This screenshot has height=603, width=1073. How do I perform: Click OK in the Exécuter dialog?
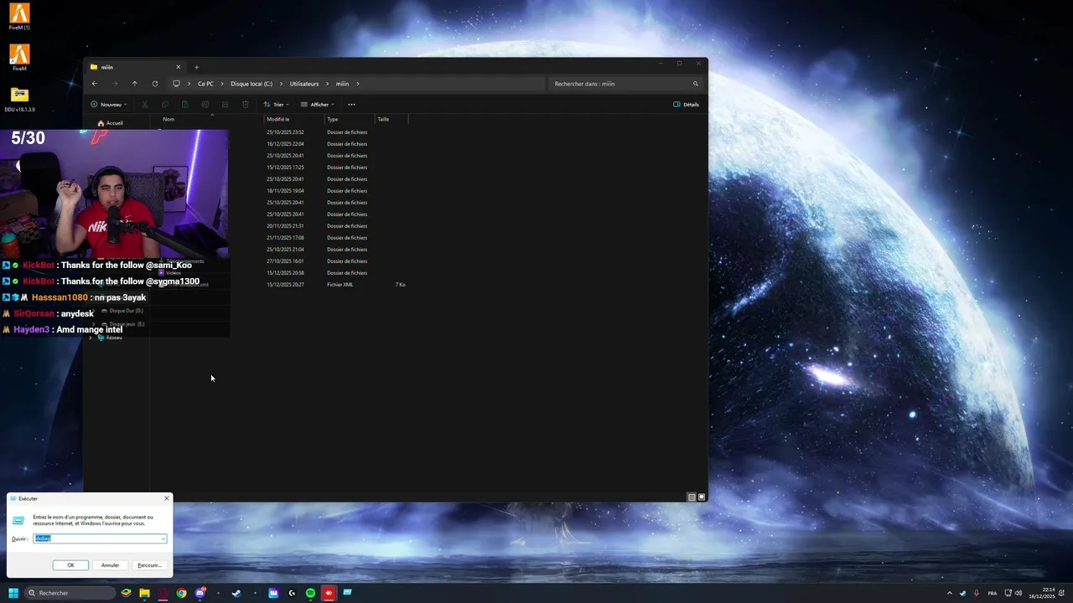[70, 565]
